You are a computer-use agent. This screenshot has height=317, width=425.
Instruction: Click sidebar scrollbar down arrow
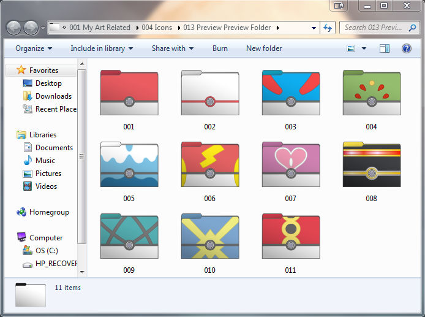tap(82, 272)
